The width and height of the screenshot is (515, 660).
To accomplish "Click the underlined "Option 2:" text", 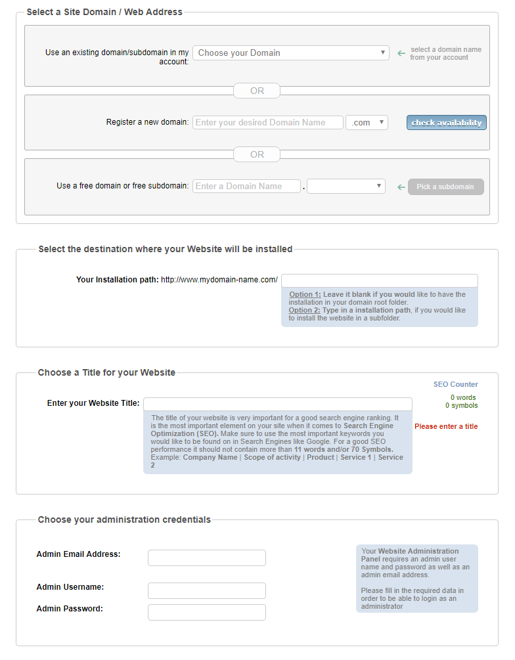I will [x=305, y=310].
